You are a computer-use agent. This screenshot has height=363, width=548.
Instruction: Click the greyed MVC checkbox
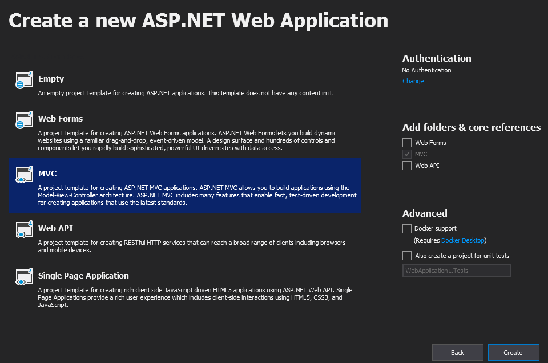(407, 154)
